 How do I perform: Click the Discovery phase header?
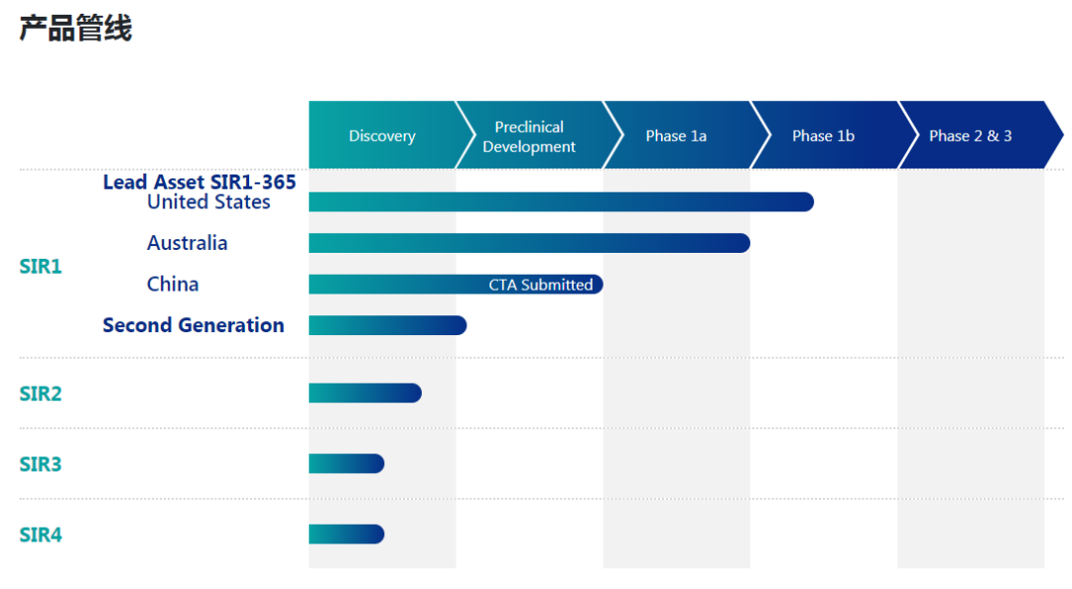pos(382,136)
